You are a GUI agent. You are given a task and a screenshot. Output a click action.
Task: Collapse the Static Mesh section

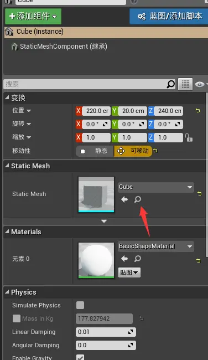7,166
